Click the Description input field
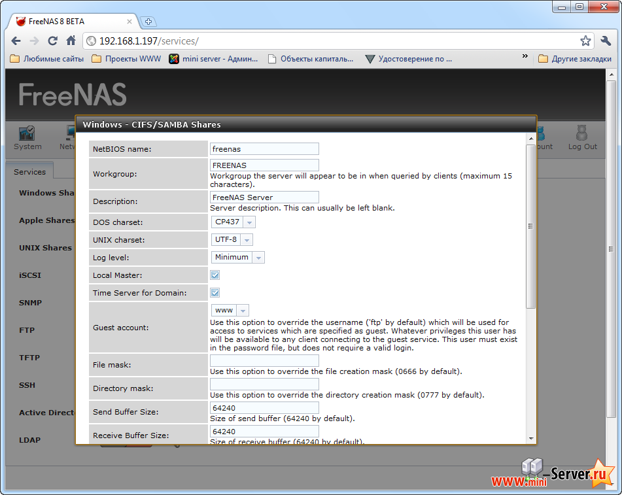Screen dimensions: 622x495 [264, 197]
